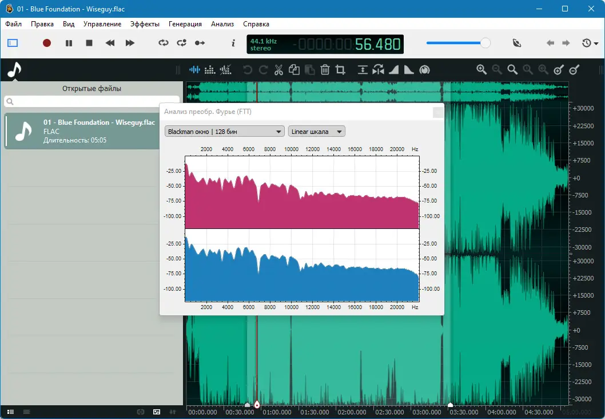Click the red playhead marker on timeline

(257, 405)
